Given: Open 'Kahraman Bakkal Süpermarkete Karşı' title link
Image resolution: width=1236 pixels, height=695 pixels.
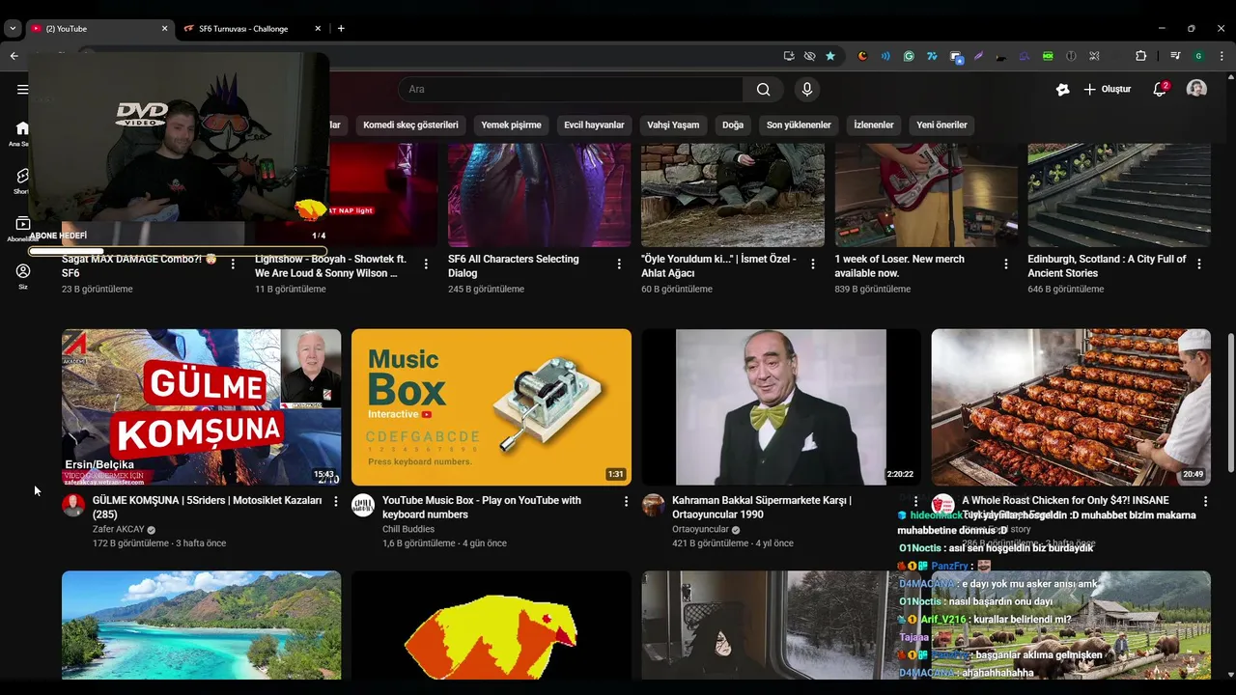Looking at the screenshot, I should click(x=762, y=507).
